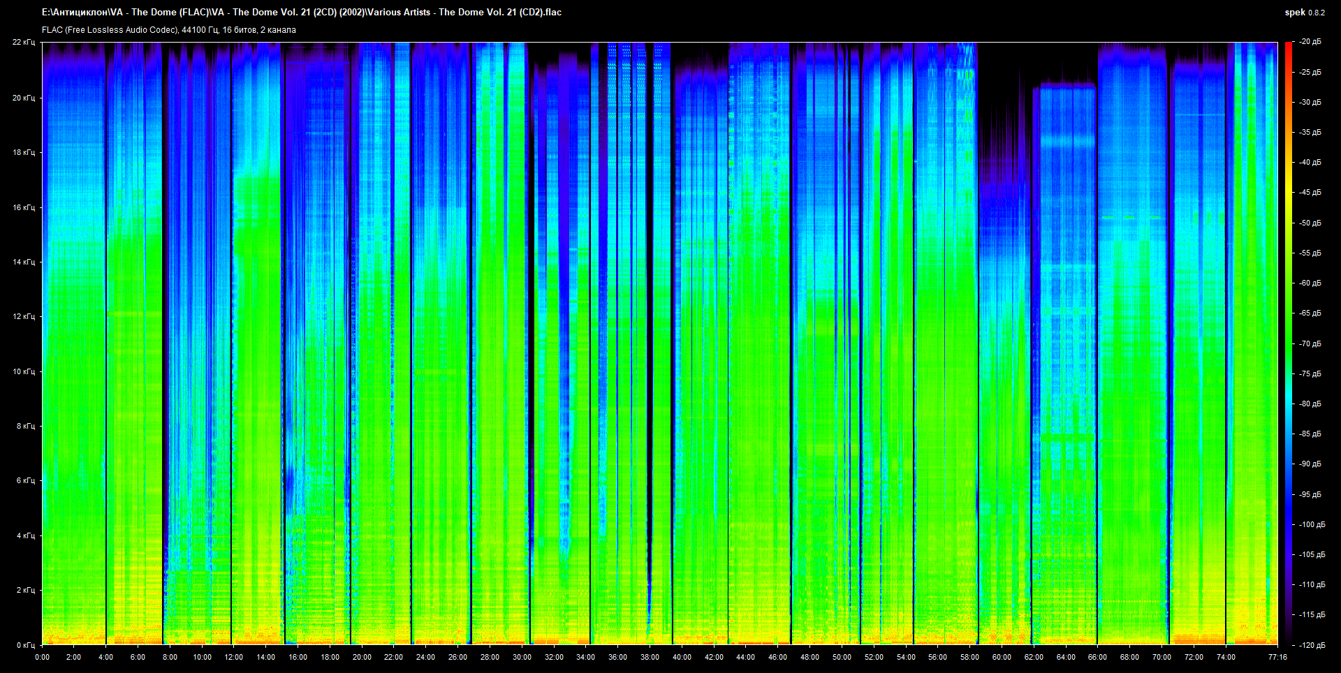Click the 77:16 end time marker
Screen dimensions: 1341x673
click(1277, 657)
